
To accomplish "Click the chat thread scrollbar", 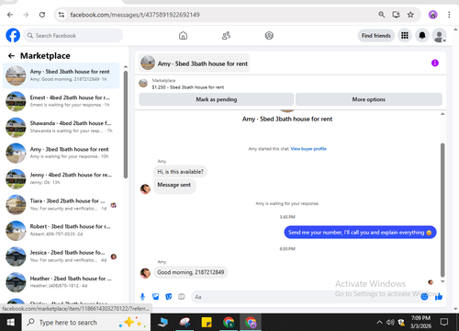I will tap(442, 210).
